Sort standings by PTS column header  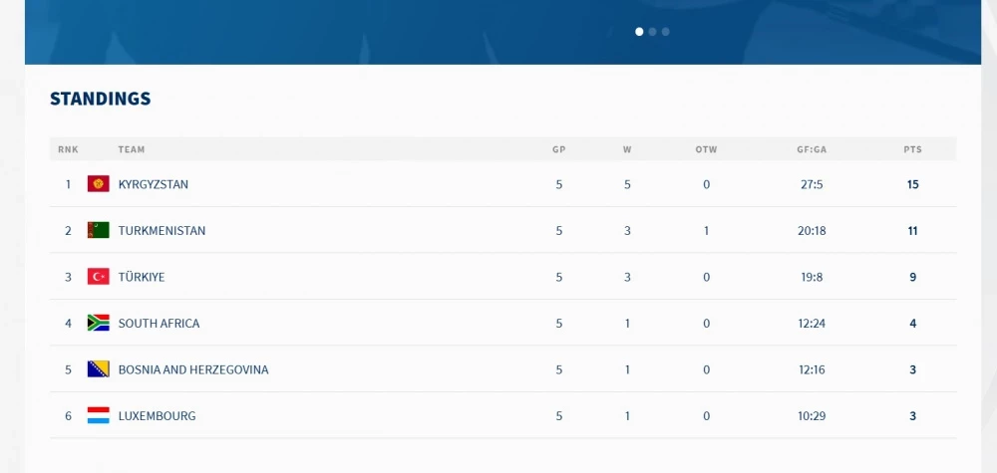(912, 149)
